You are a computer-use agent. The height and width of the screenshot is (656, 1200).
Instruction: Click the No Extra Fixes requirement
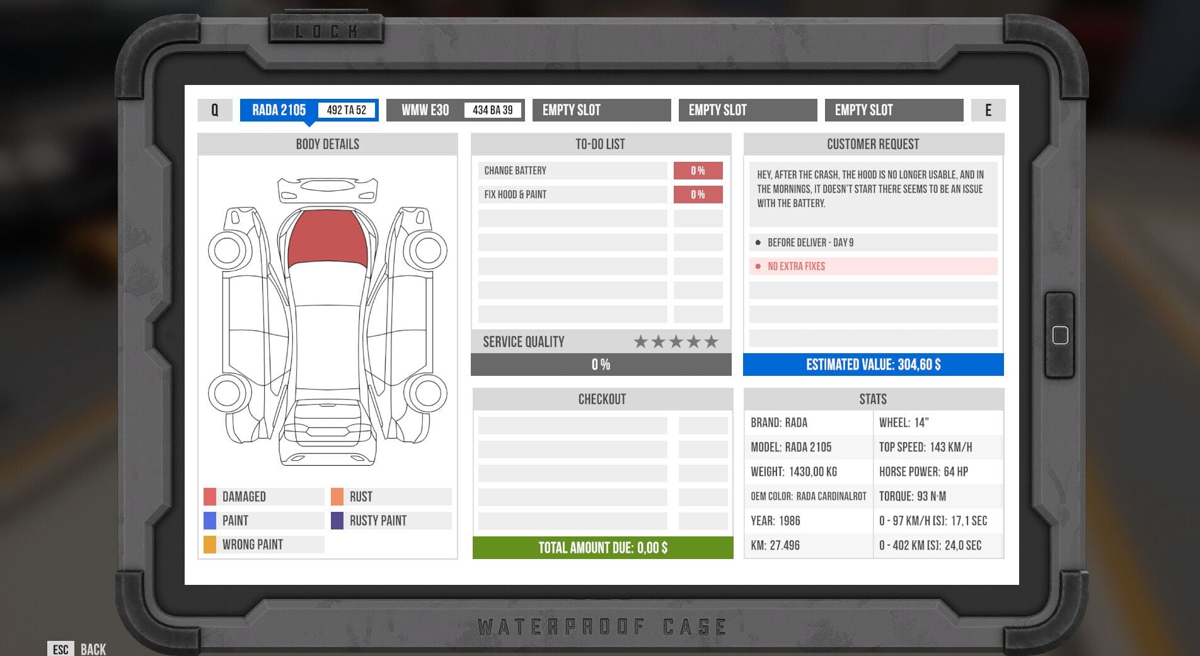872,266
